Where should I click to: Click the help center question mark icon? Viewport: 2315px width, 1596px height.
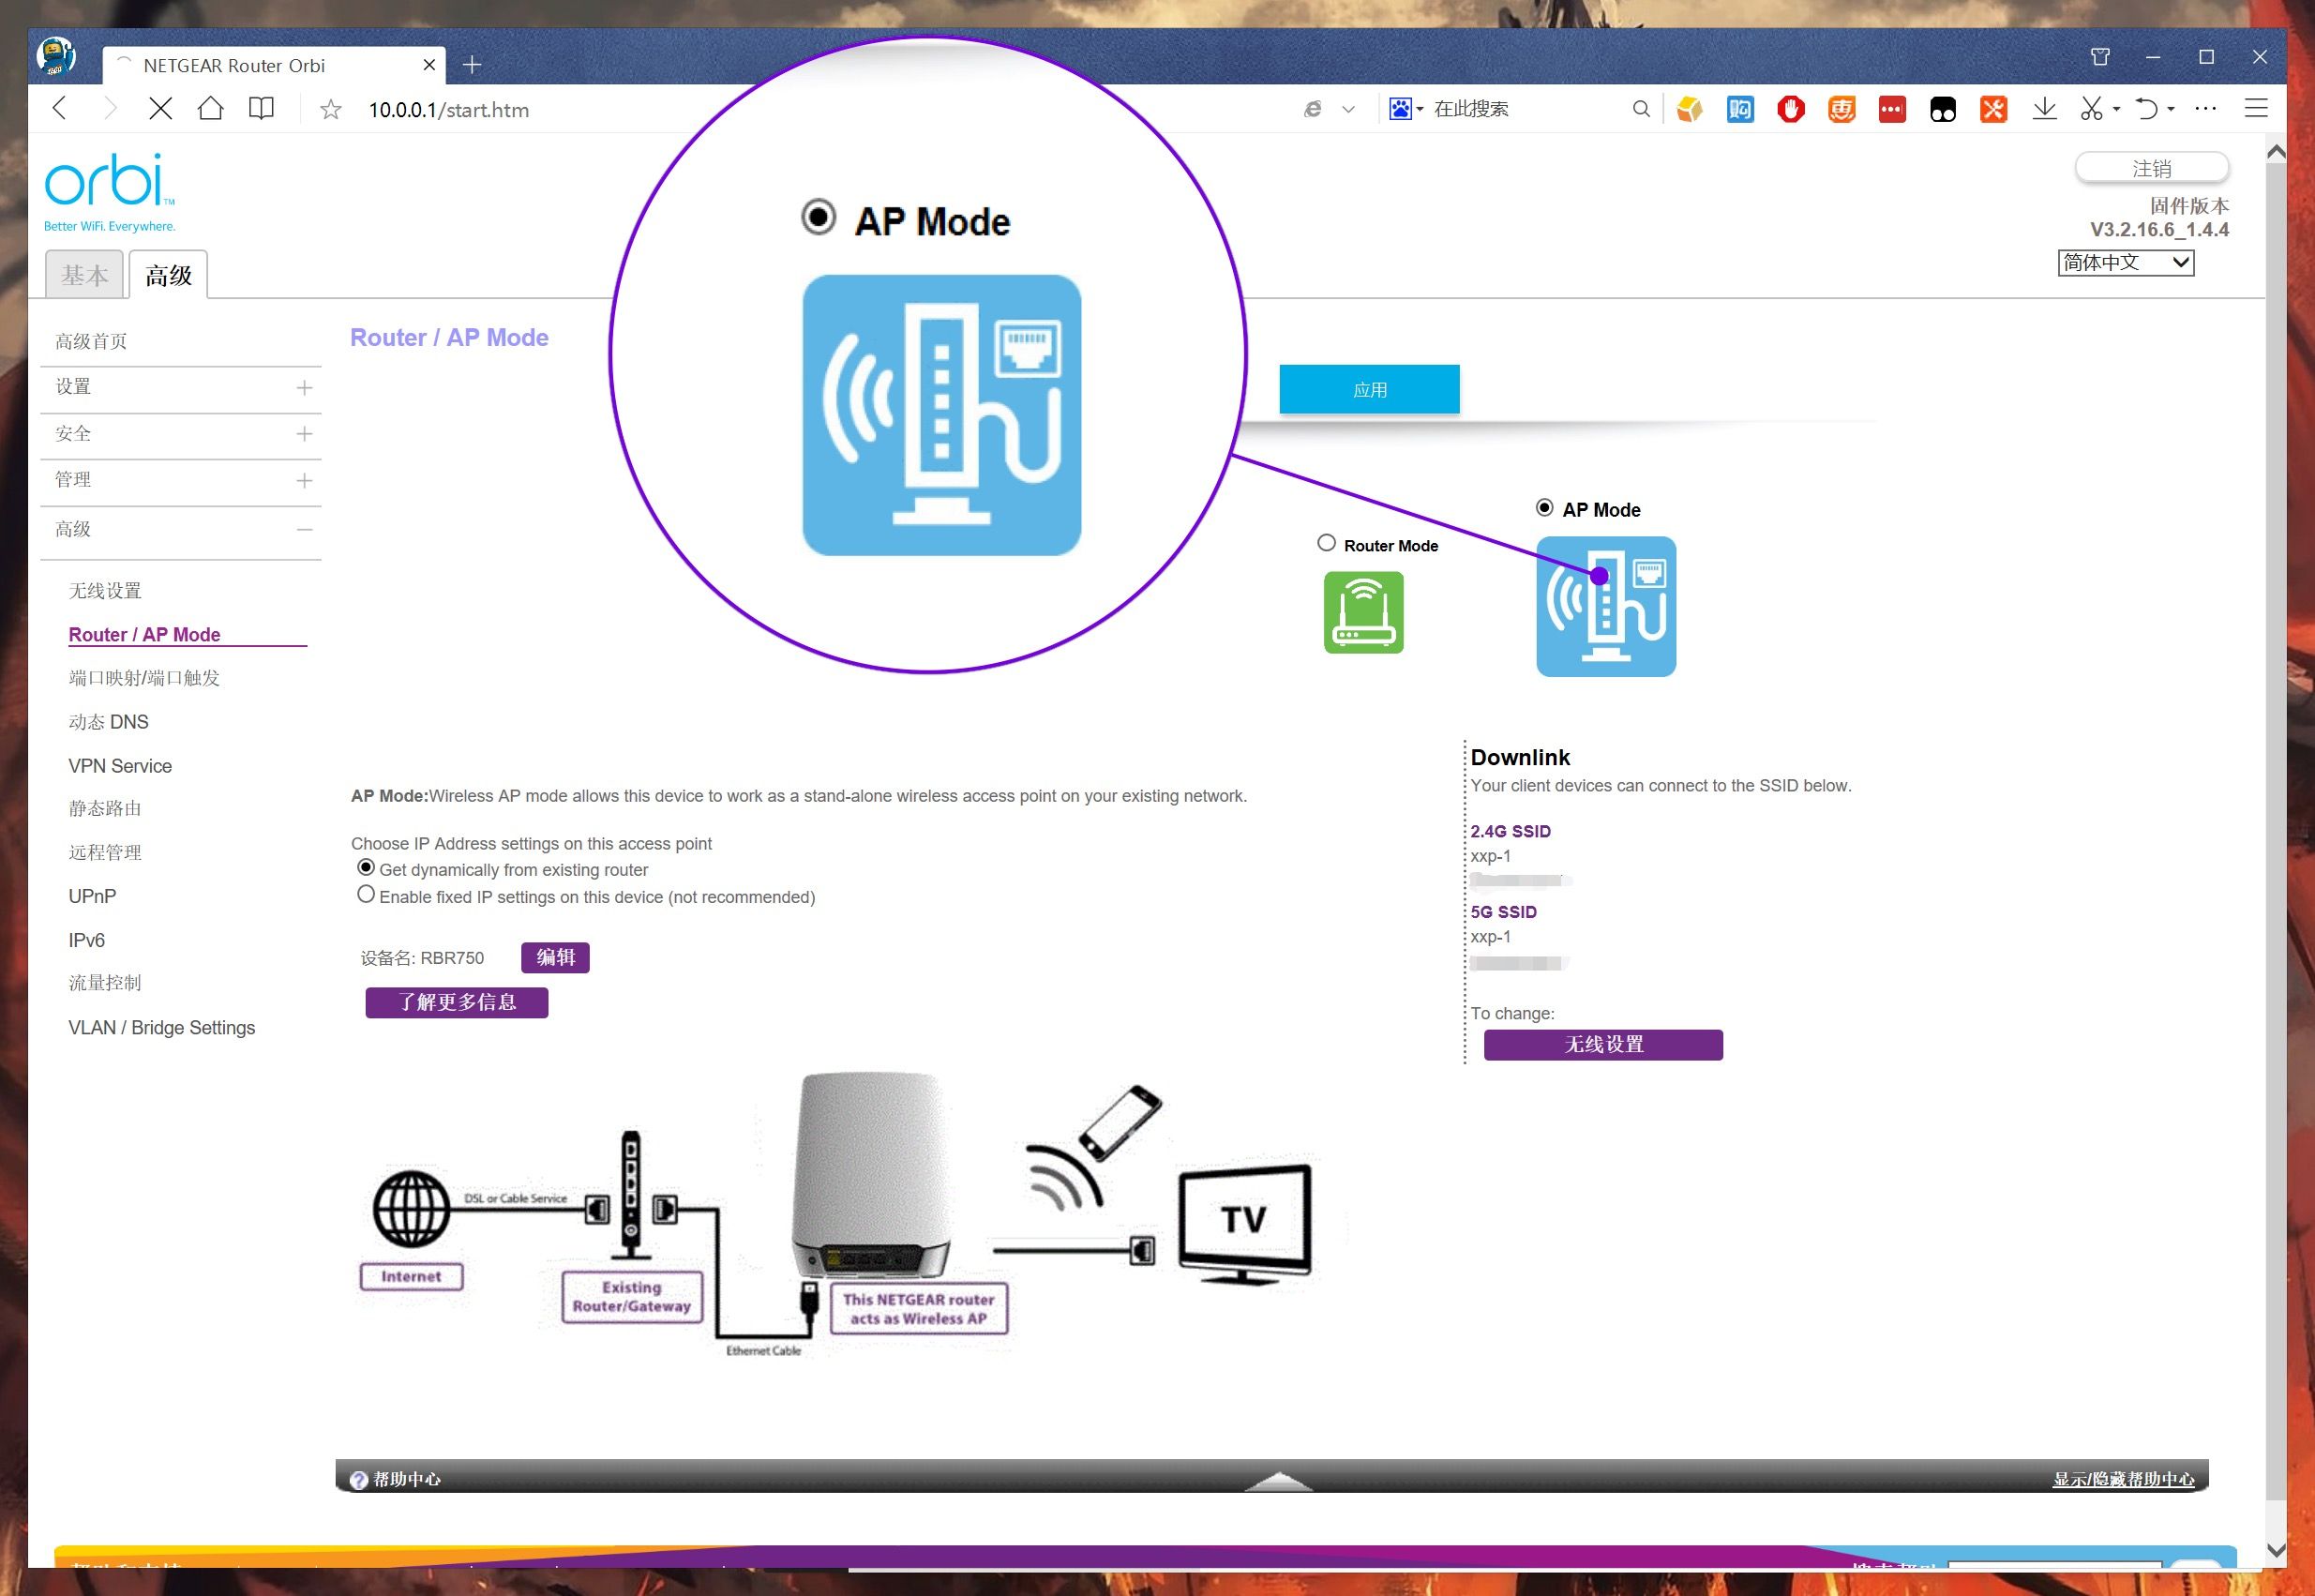(358, 1480)
